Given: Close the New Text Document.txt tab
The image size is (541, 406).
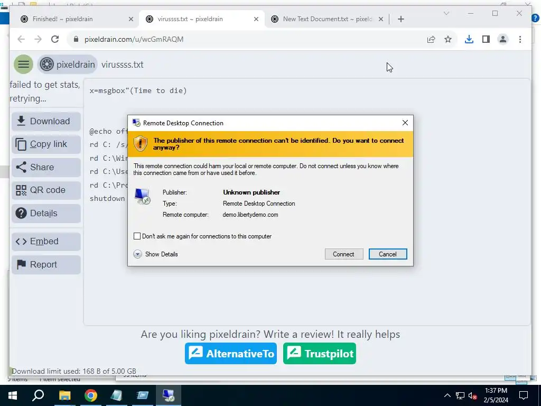Looking at the screenshot, I should 380,19.
